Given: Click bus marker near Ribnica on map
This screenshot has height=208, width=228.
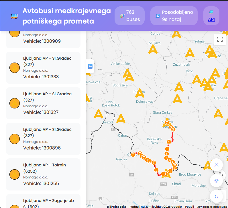Looking at the screenshot, I should point(140,93).
